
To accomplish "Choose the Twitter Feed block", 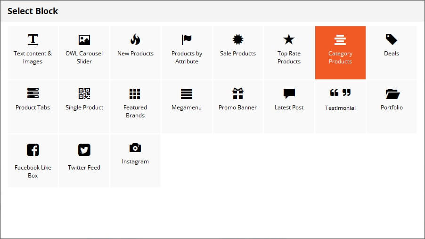I will (x=84, y=161).
